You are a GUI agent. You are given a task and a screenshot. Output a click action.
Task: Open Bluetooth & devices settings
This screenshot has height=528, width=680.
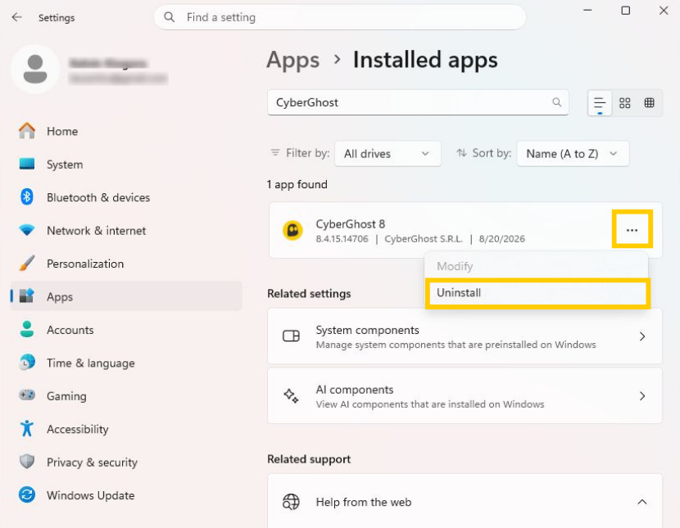126,197
